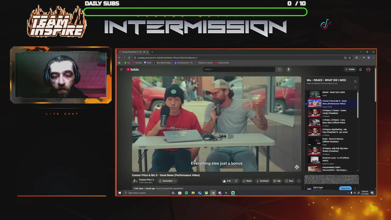Click the Clip button
The width and height of the screenshot is (391, 220).
[x=277, y=181]
